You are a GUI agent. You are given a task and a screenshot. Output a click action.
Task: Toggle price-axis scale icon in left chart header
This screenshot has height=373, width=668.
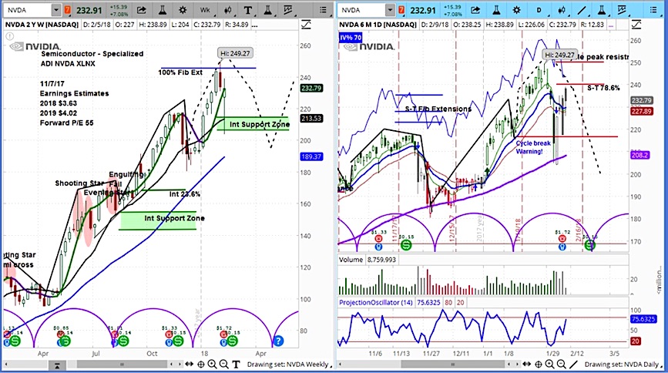[306, 25]
